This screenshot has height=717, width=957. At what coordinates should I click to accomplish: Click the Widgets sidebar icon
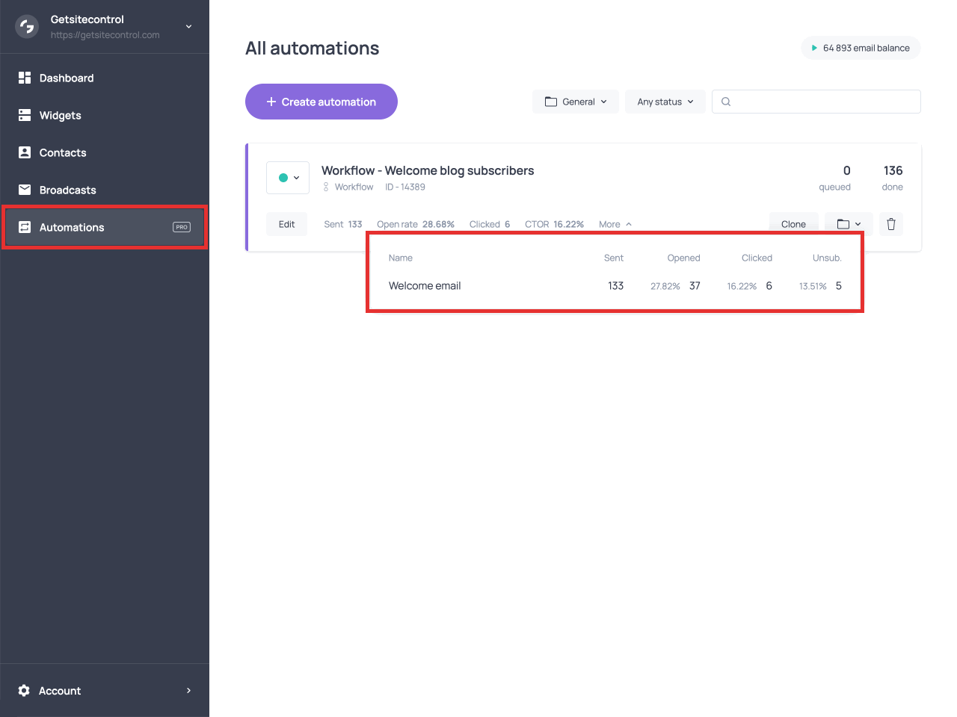25,115
